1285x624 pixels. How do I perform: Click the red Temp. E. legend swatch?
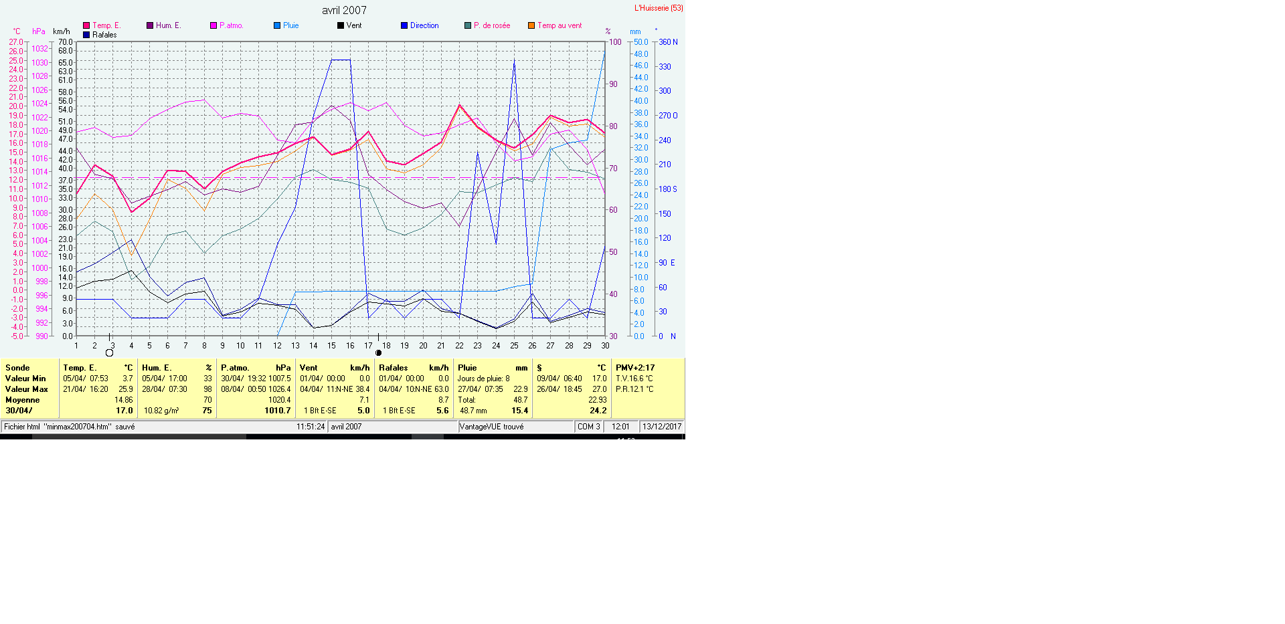tap(86, 25)
